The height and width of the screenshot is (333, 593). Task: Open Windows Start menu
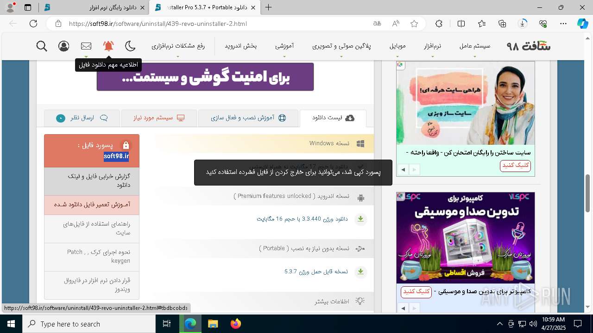[x=11, y=324]
